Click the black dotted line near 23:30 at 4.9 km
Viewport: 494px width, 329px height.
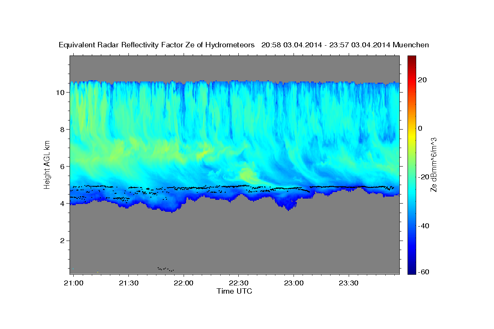349,187
